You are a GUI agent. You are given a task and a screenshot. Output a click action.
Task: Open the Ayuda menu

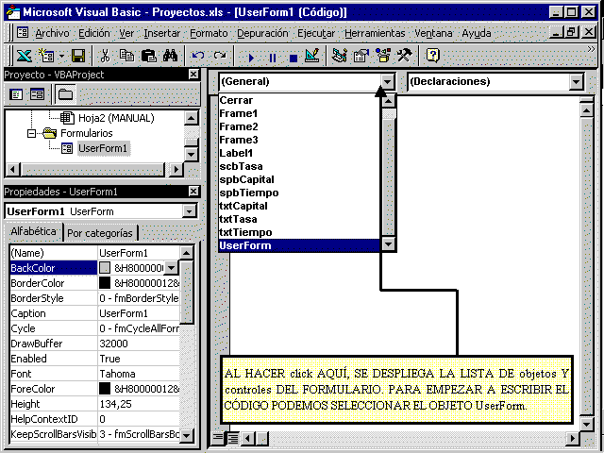(476, 34)
